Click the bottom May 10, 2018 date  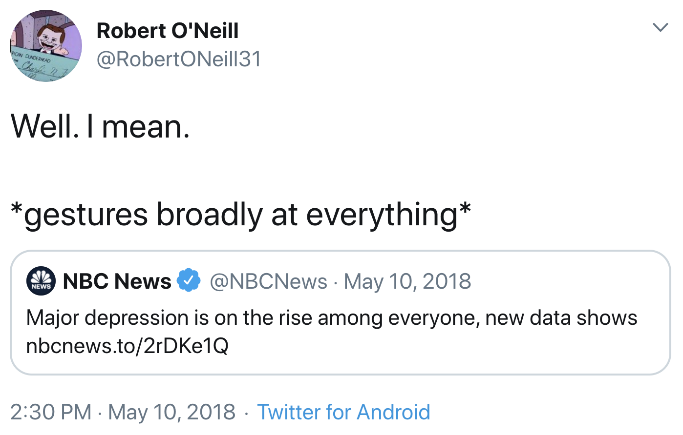172,412
